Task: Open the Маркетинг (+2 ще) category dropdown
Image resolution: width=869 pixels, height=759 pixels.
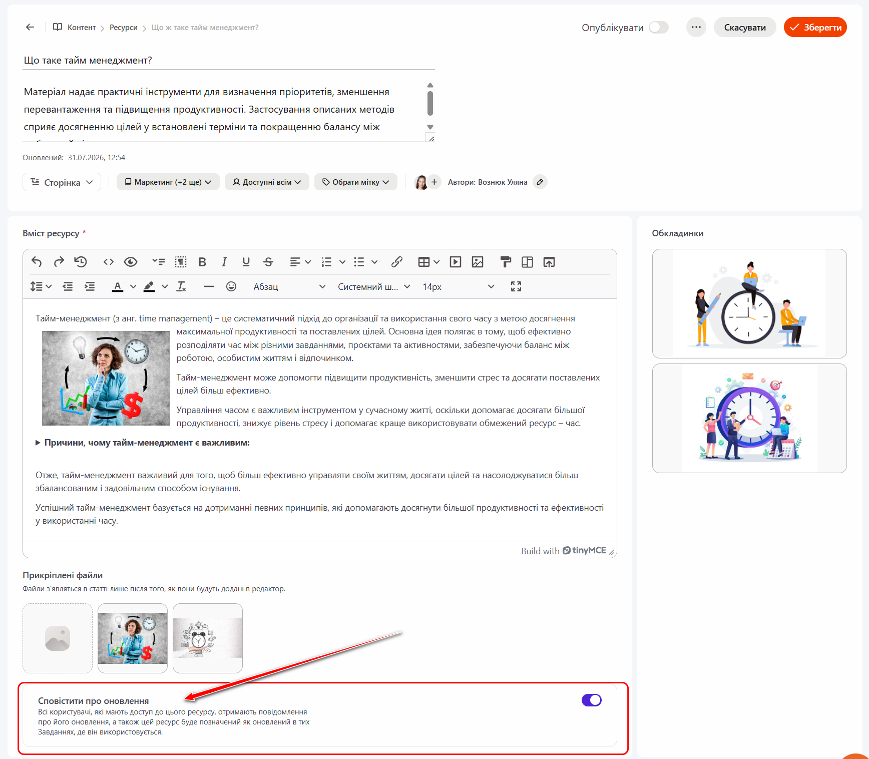Action: click(x=168, y=182)
